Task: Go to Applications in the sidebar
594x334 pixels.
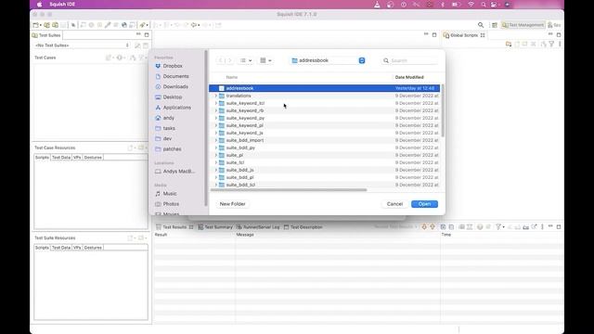Action: (x=173, y=108)
